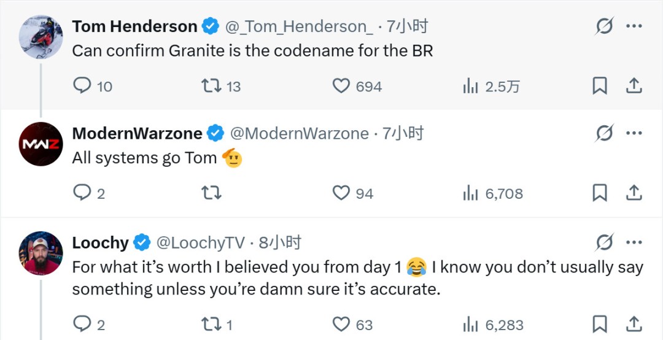Viewport: 663px width, 340px height.
Task: View analytics for Tom Henderson's tweet
Action: 471,86
